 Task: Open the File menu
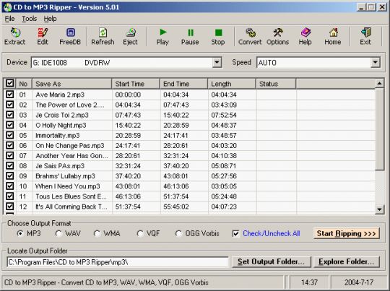click(x=9, y=19)
